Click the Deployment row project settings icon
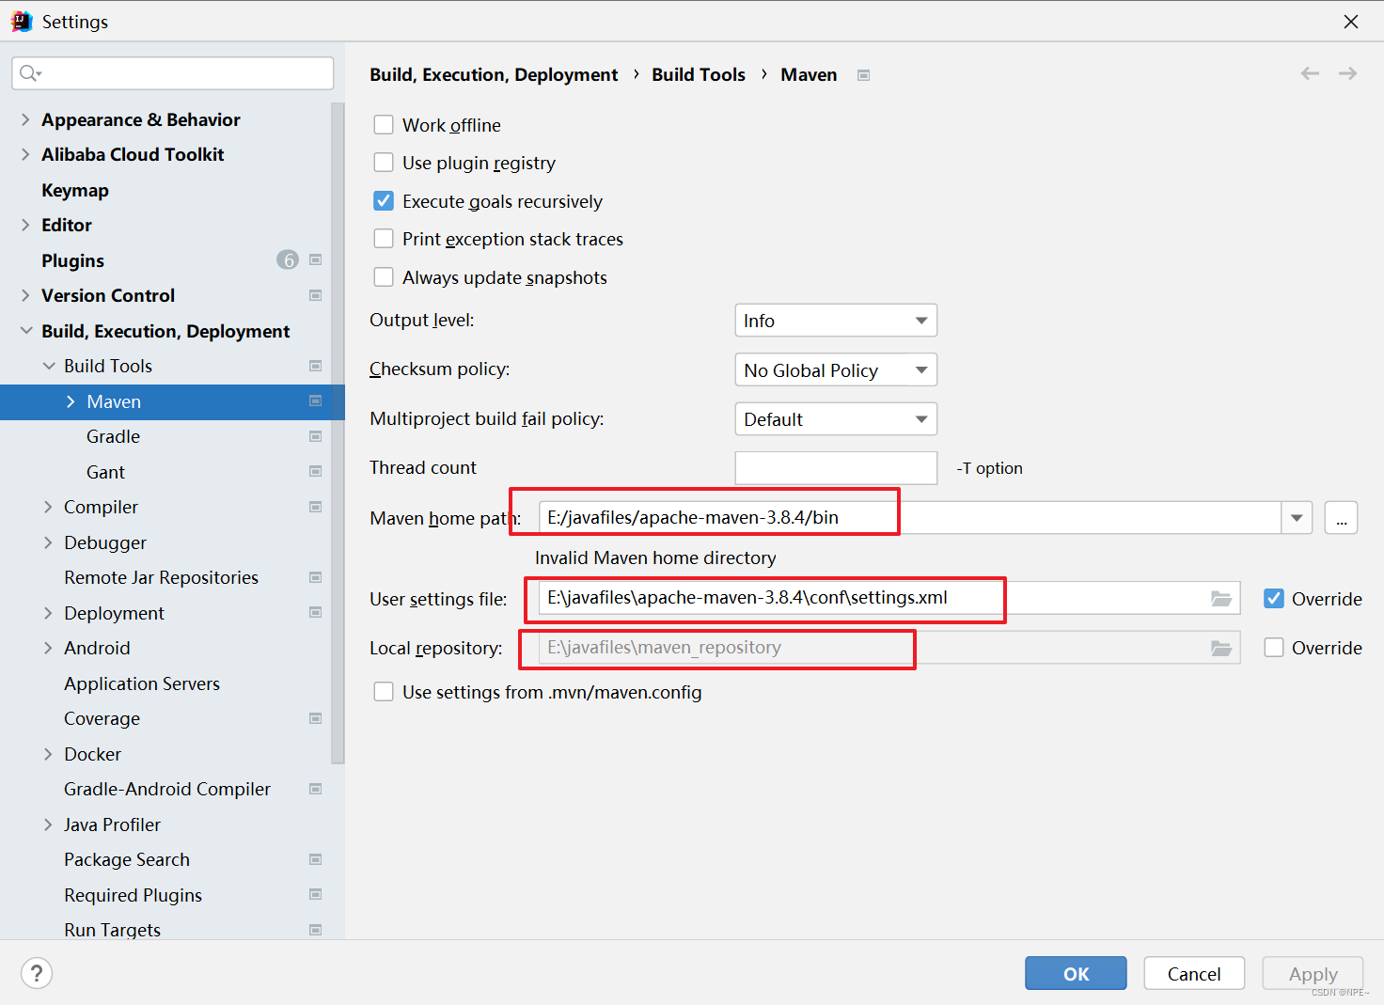Viewport: 1384px width, 1005px height. [316, 613]
